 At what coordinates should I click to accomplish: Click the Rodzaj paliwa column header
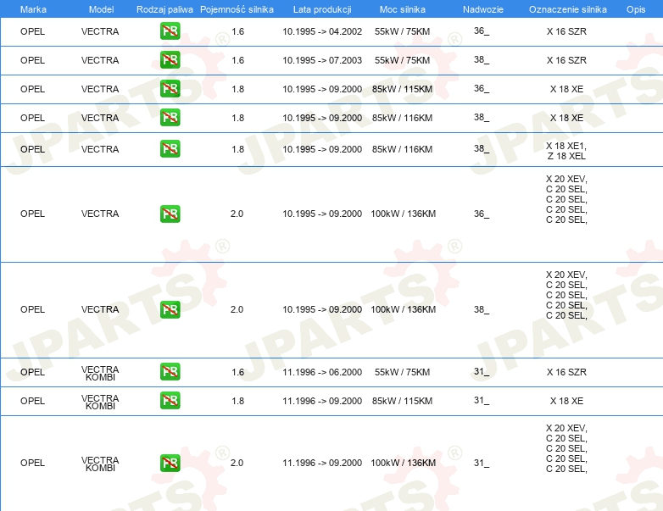164,9
